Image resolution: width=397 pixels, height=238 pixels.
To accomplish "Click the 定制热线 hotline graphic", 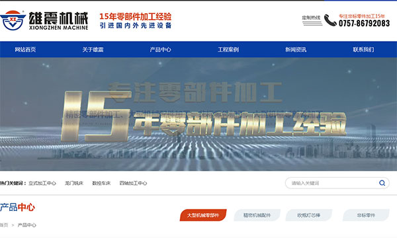I will 312,20.
